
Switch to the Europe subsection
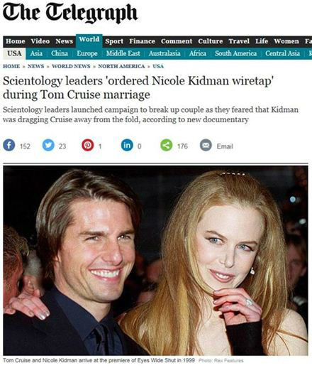[x=87, y=53]
